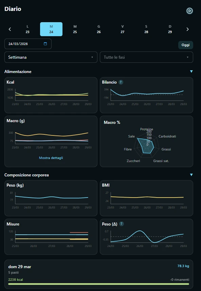
Task: Click the play icon next to Diario
Action: (x=189, y=11)
